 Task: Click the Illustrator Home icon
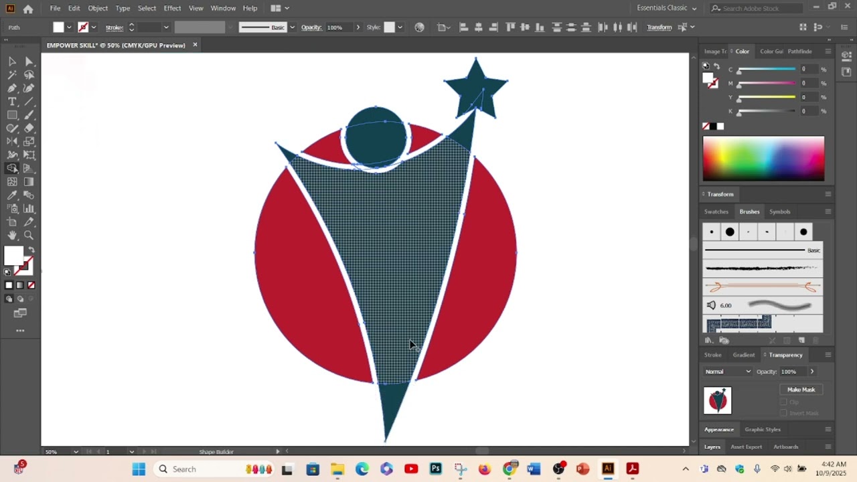click(x=28, y=9)
